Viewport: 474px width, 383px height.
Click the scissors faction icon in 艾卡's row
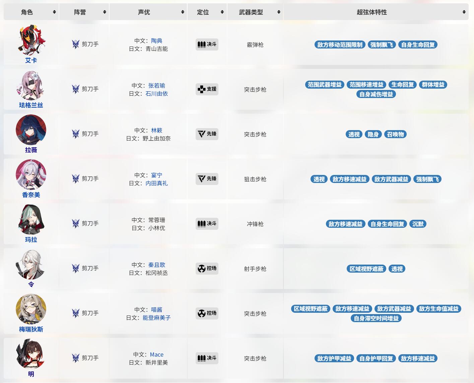(x=76, y=44)
